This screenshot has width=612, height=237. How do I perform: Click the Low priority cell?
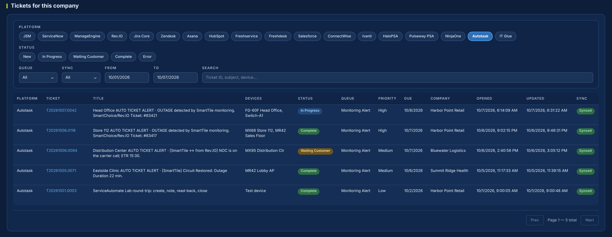click(x=382, y=191)
